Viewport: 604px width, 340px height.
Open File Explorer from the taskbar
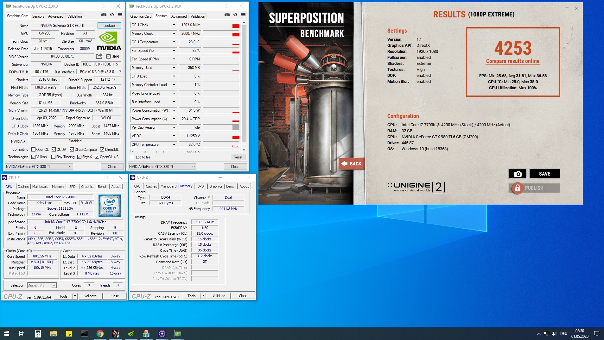tap(53, 334)
